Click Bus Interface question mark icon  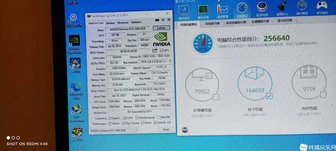point(170,61)
